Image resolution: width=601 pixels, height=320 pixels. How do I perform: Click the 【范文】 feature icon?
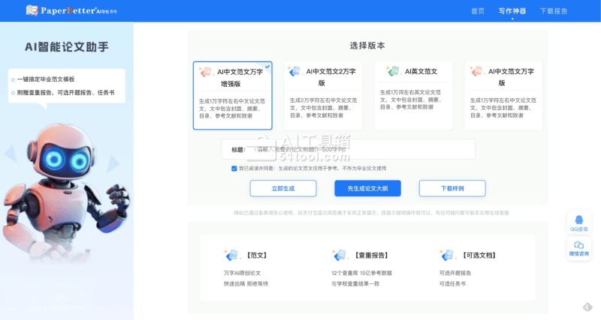[231, 256]
